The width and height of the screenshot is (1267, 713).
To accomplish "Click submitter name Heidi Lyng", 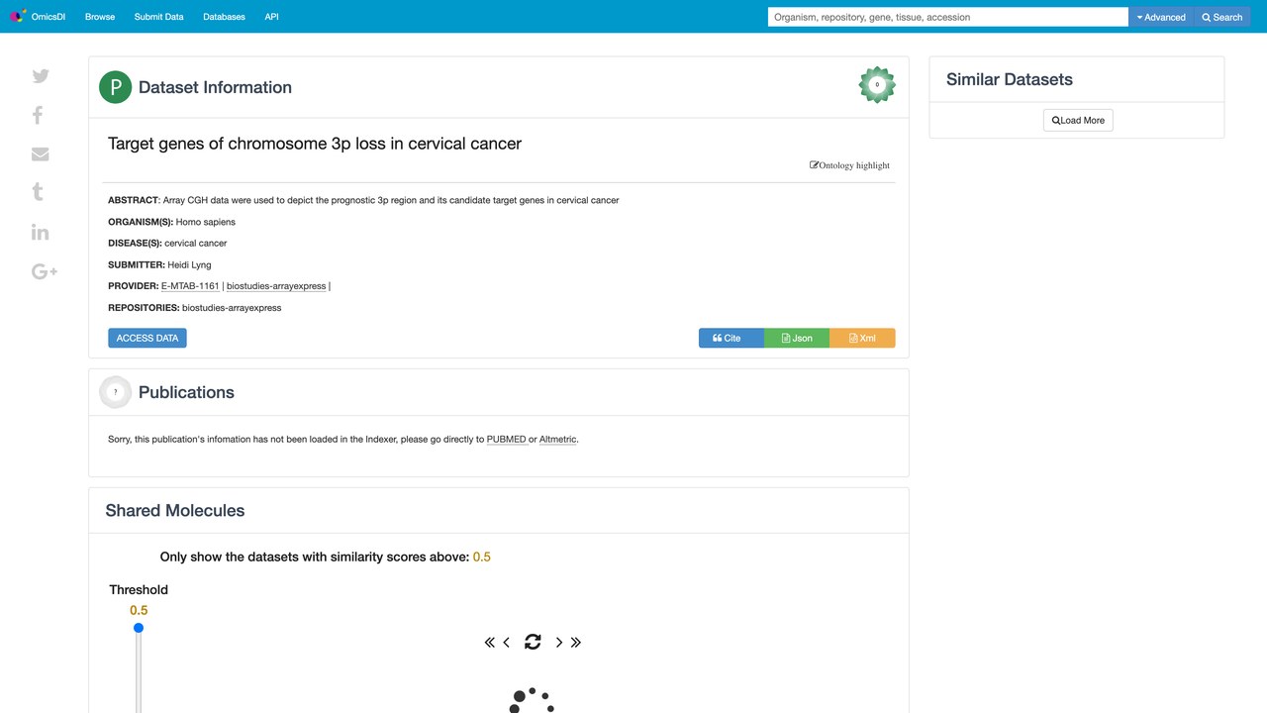I will tap(189, 264).
